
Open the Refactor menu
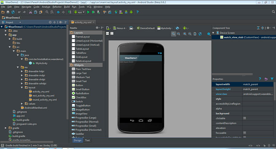57,6
